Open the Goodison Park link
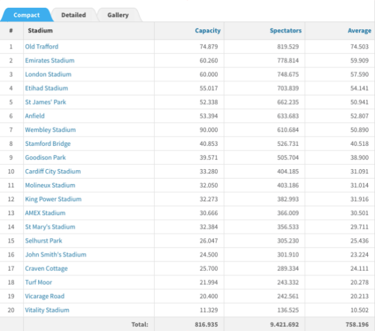Screen dimensions: 375x331 [x=45, y=158]
